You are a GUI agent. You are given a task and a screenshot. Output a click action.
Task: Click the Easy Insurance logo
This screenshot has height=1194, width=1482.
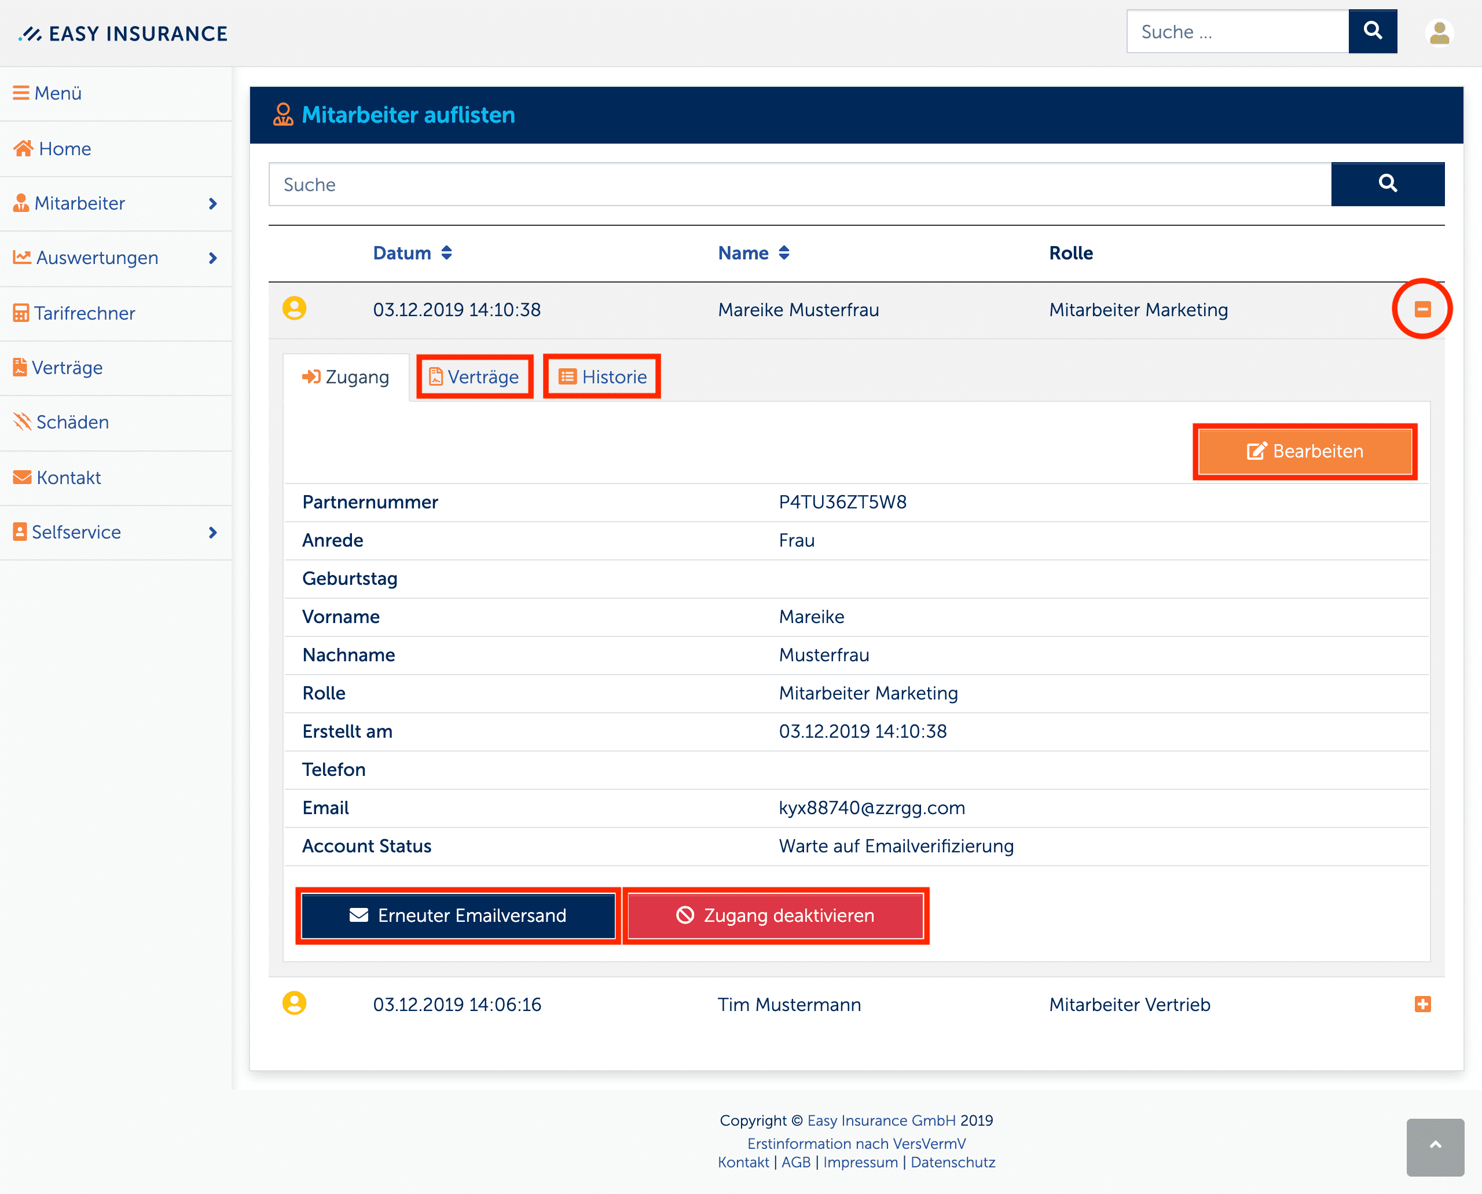(x=123, y=33)
